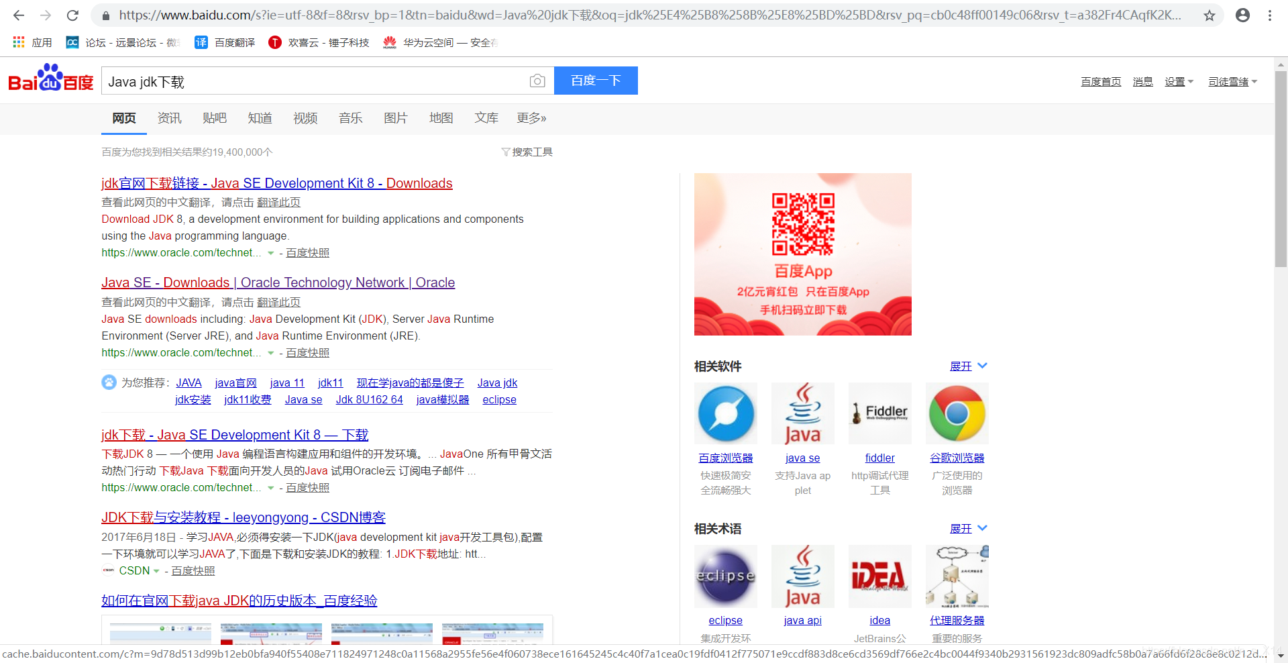Switch to 视频 tab
1288x663 pixels.
[x=305, y=118]
